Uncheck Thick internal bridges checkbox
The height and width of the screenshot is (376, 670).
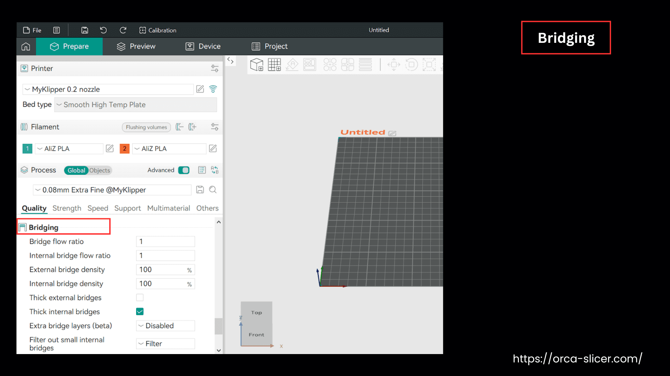(x=140, y=312)
